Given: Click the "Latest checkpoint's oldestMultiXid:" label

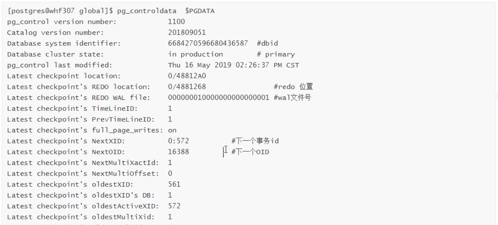Looking at the screenshot, I should click(x=81, y=217).
